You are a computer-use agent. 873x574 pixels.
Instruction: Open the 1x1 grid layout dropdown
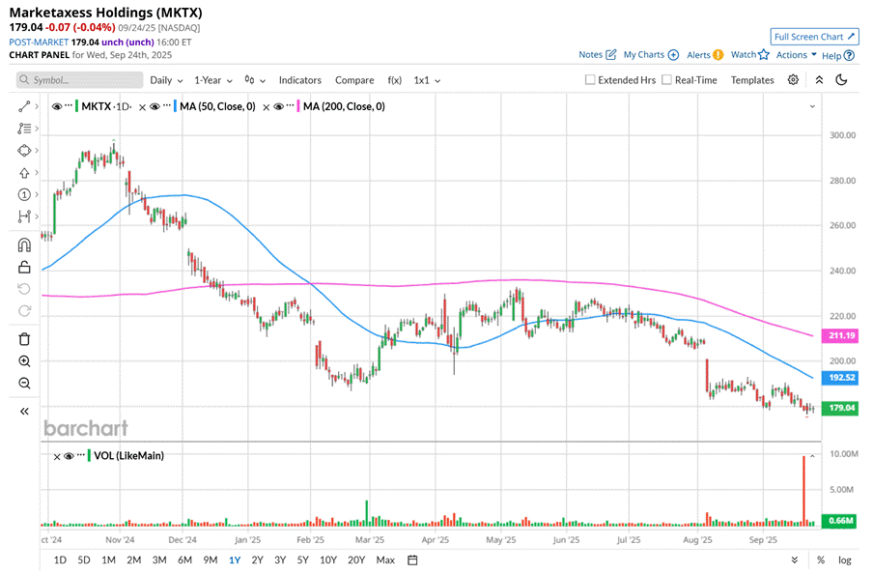[427, 80]
